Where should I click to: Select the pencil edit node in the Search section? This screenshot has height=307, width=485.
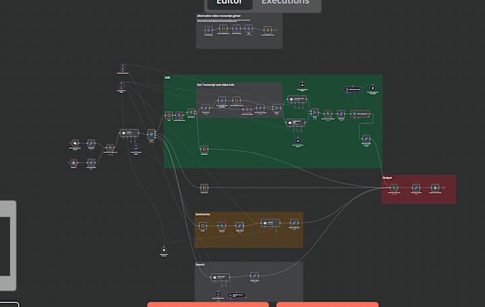tap(254, 276)
